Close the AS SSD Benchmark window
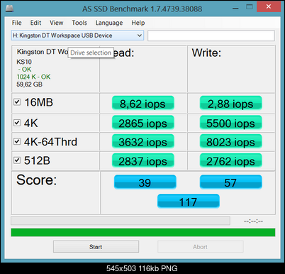 pyautogui.click(x=269, y=6)
